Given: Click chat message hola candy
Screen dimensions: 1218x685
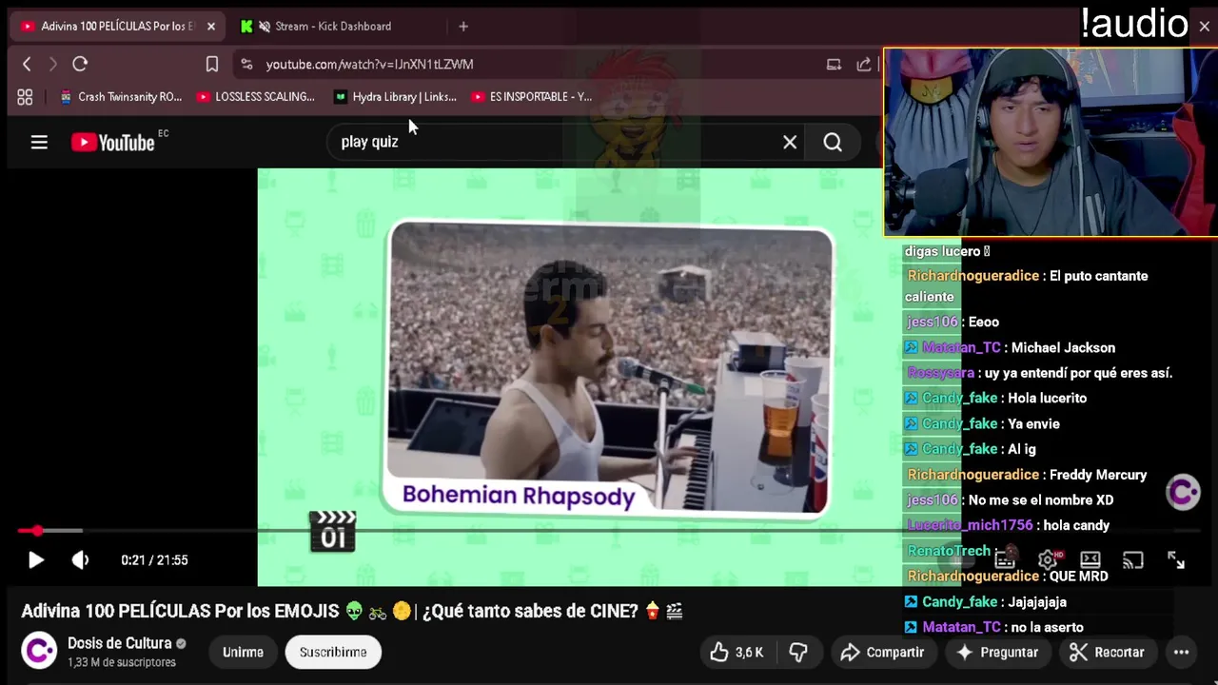Looking at the screenshot, I should [1076, 525].
